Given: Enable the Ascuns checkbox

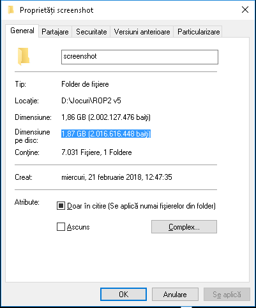Looking at the screenshot, I should (61, 227).
